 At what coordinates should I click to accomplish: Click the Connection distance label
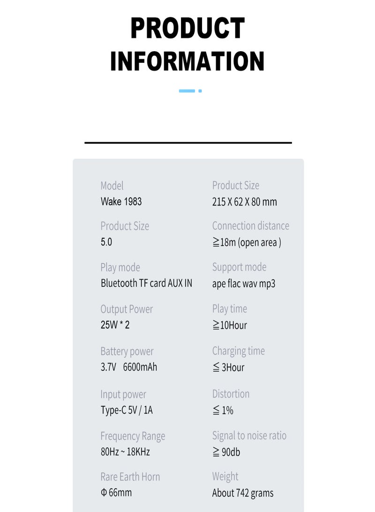click(x=251, y=226)
